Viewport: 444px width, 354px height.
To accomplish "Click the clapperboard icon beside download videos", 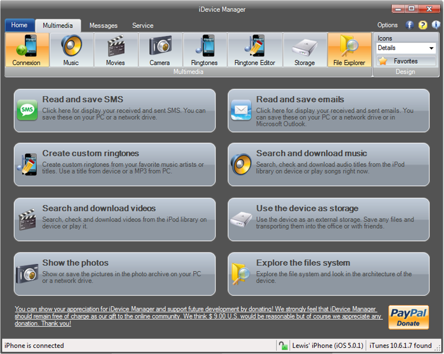I will (27, 219).
